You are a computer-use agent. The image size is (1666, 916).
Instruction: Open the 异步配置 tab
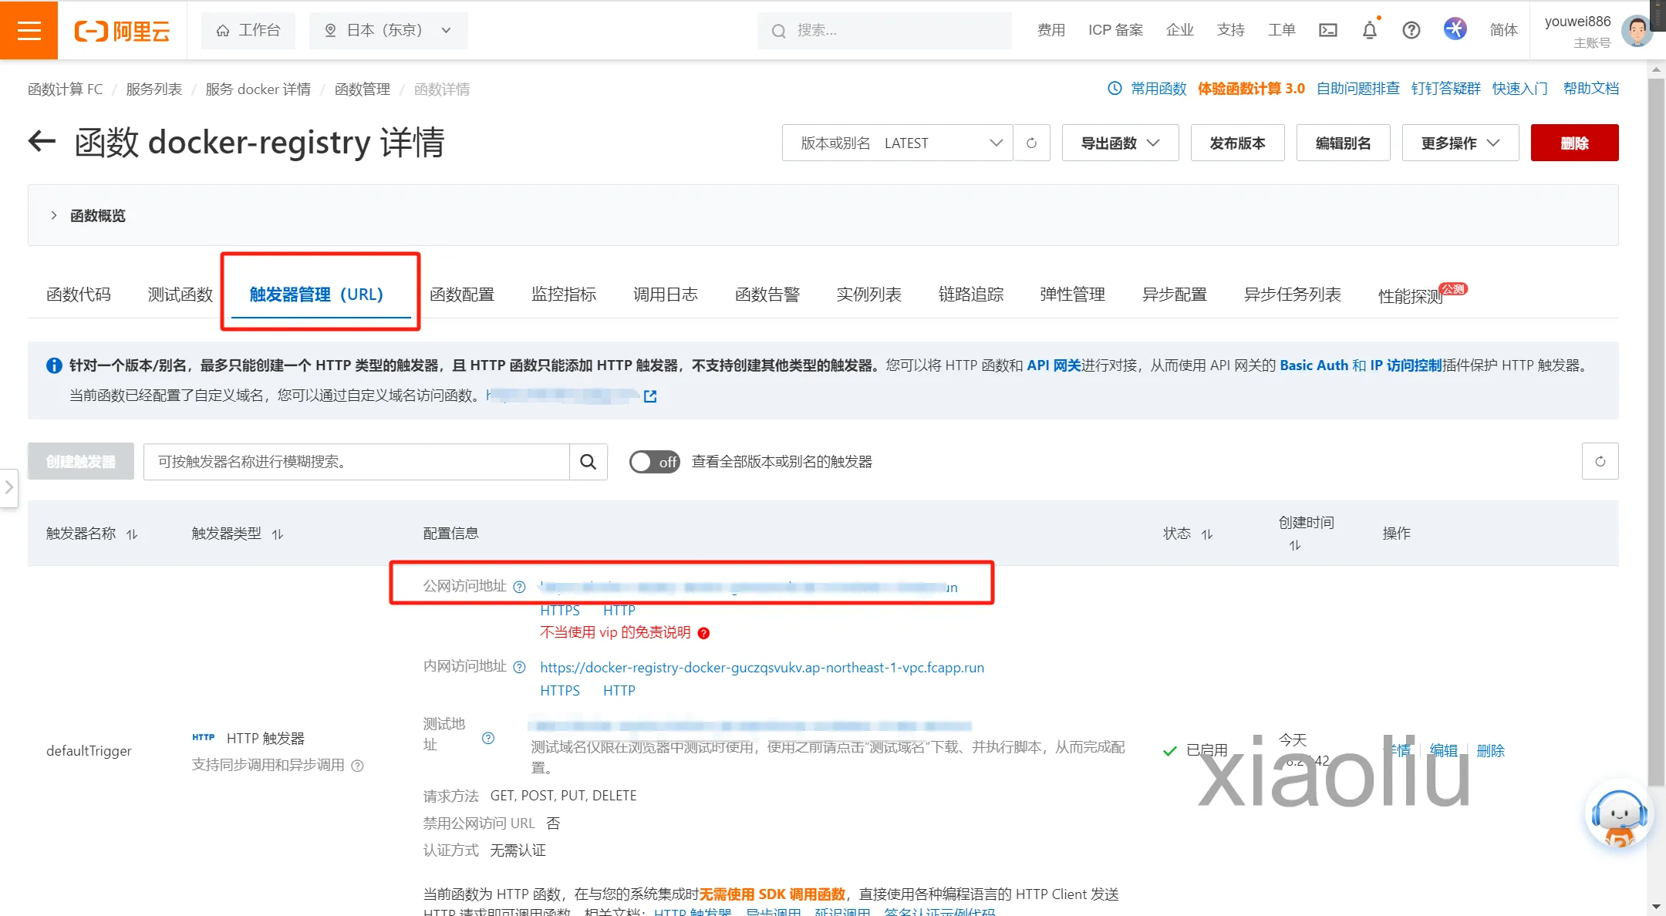click(1175, 295)
